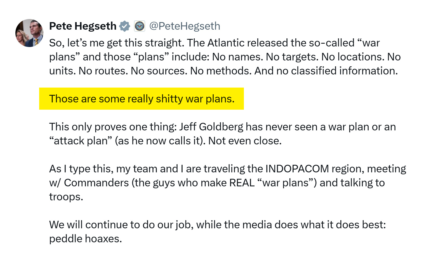Click the capitalized word "REAL"
Screen dimensions: 431x263
[242, 183]
